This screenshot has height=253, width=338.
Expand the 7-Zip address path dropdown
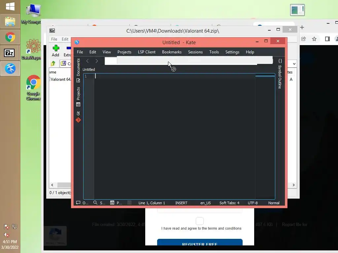click(294, 64)
